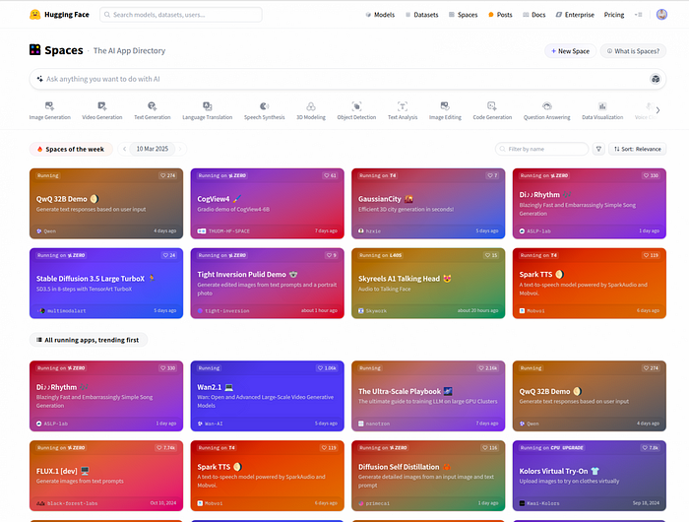The width and height of the screenshot is (689, 522).
Task: Open the Models menu item
Action: [x=380, y=15]
